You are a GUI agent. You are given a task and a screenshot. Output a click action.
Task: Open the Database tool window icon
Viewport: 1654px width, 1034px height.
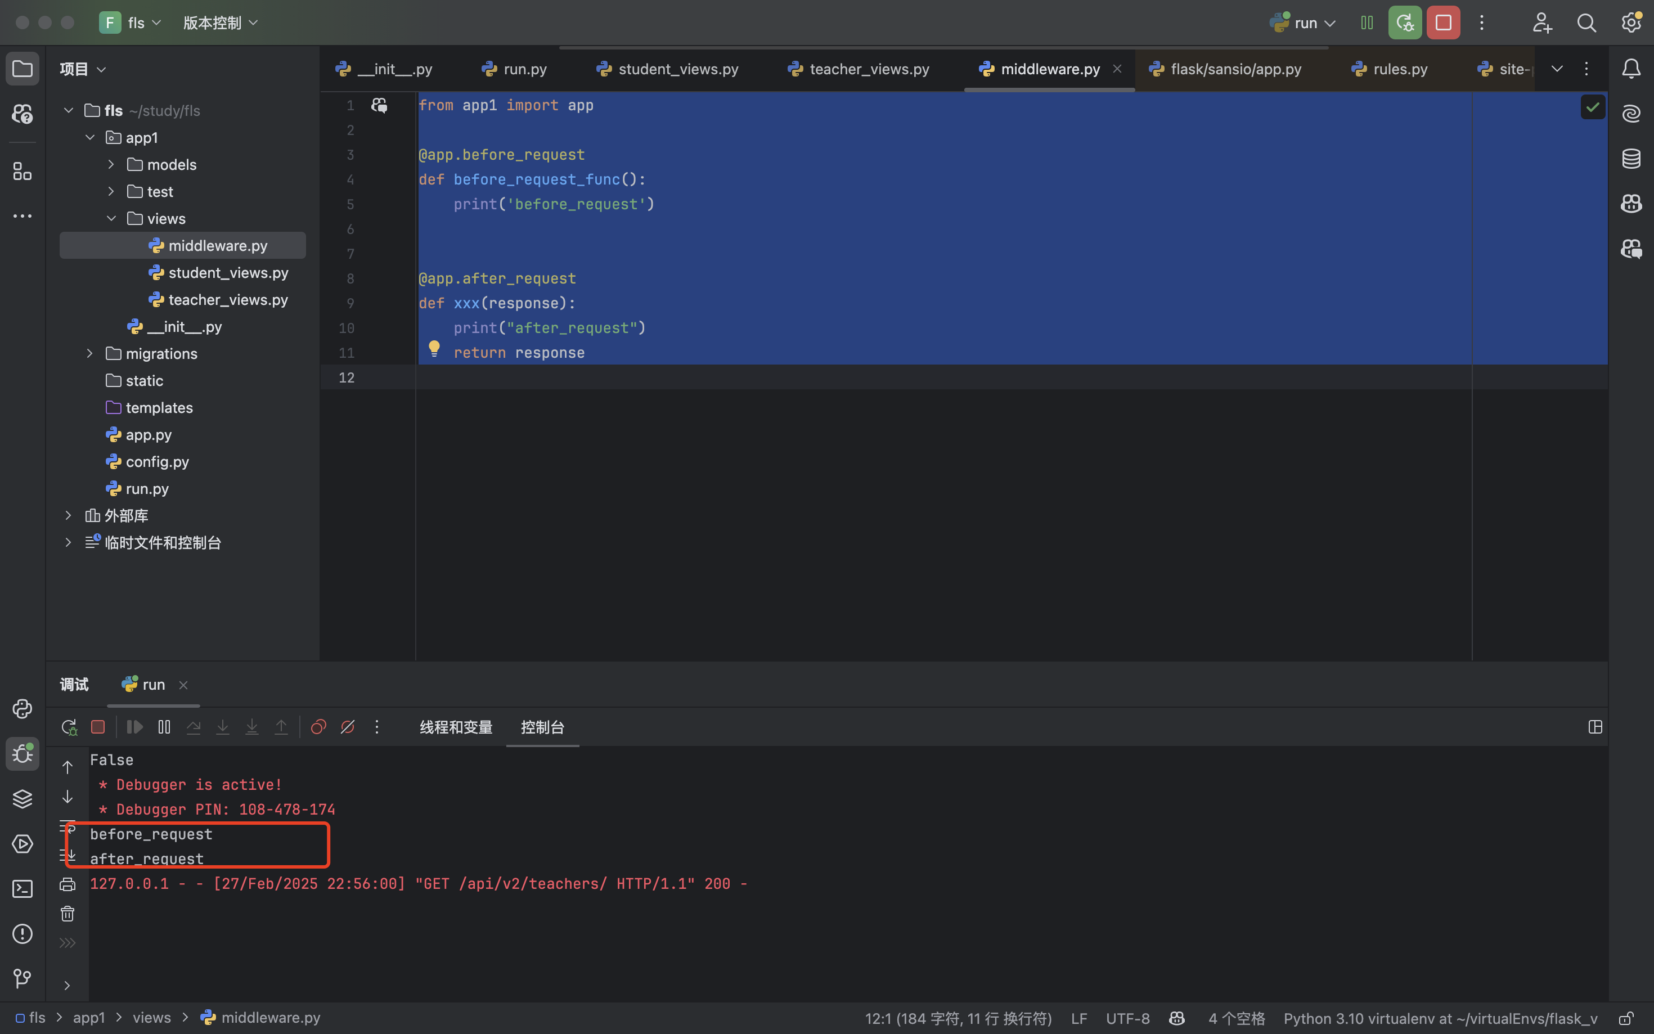(1631, 159)
